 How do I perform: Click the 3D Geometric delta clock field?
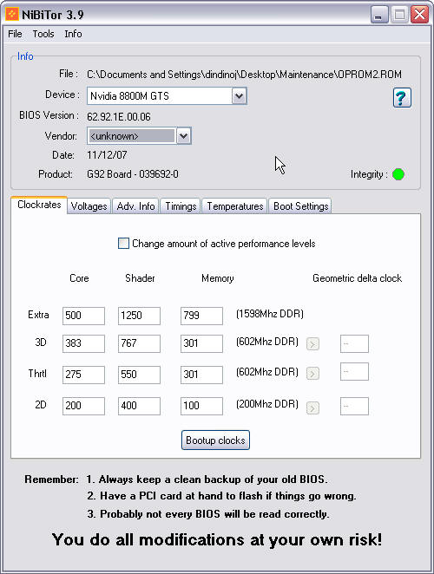[x=354, y=343]
